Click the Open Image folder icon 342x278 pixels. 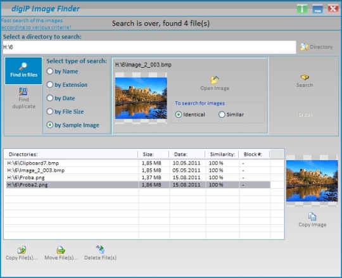pyautogui.click(x=215, y=80)
